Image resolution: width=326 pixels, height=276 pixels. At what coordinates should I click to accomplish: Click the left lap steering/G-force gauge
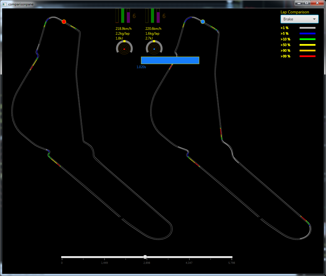(x=124, y=48)
